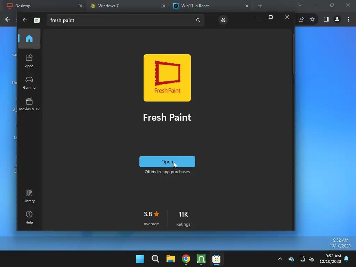Go to Home in Store sidebar
The image size is (356, 267).
coord(29,39)
